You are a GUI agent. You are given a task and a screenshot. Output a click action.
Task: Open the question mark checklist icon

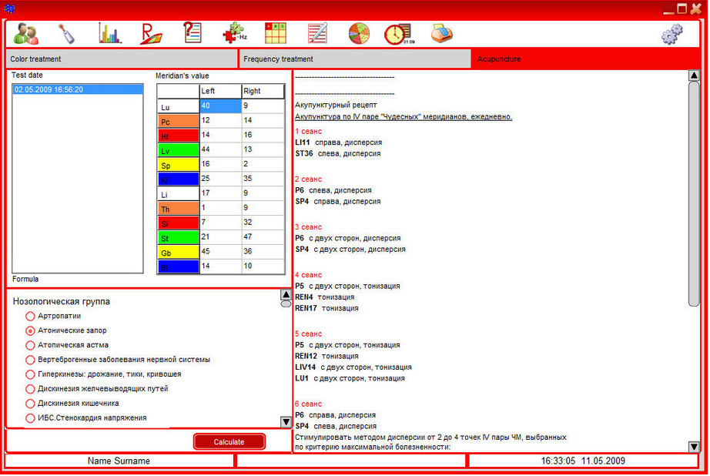(x=192, y=33)
